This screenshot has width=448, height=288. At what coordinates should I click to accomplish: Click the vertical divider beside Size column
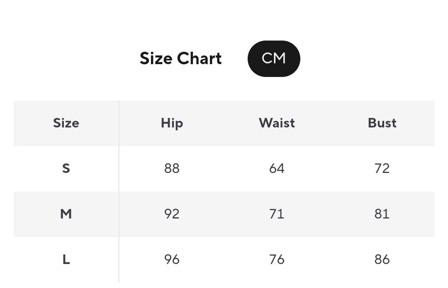pos(119,191)
